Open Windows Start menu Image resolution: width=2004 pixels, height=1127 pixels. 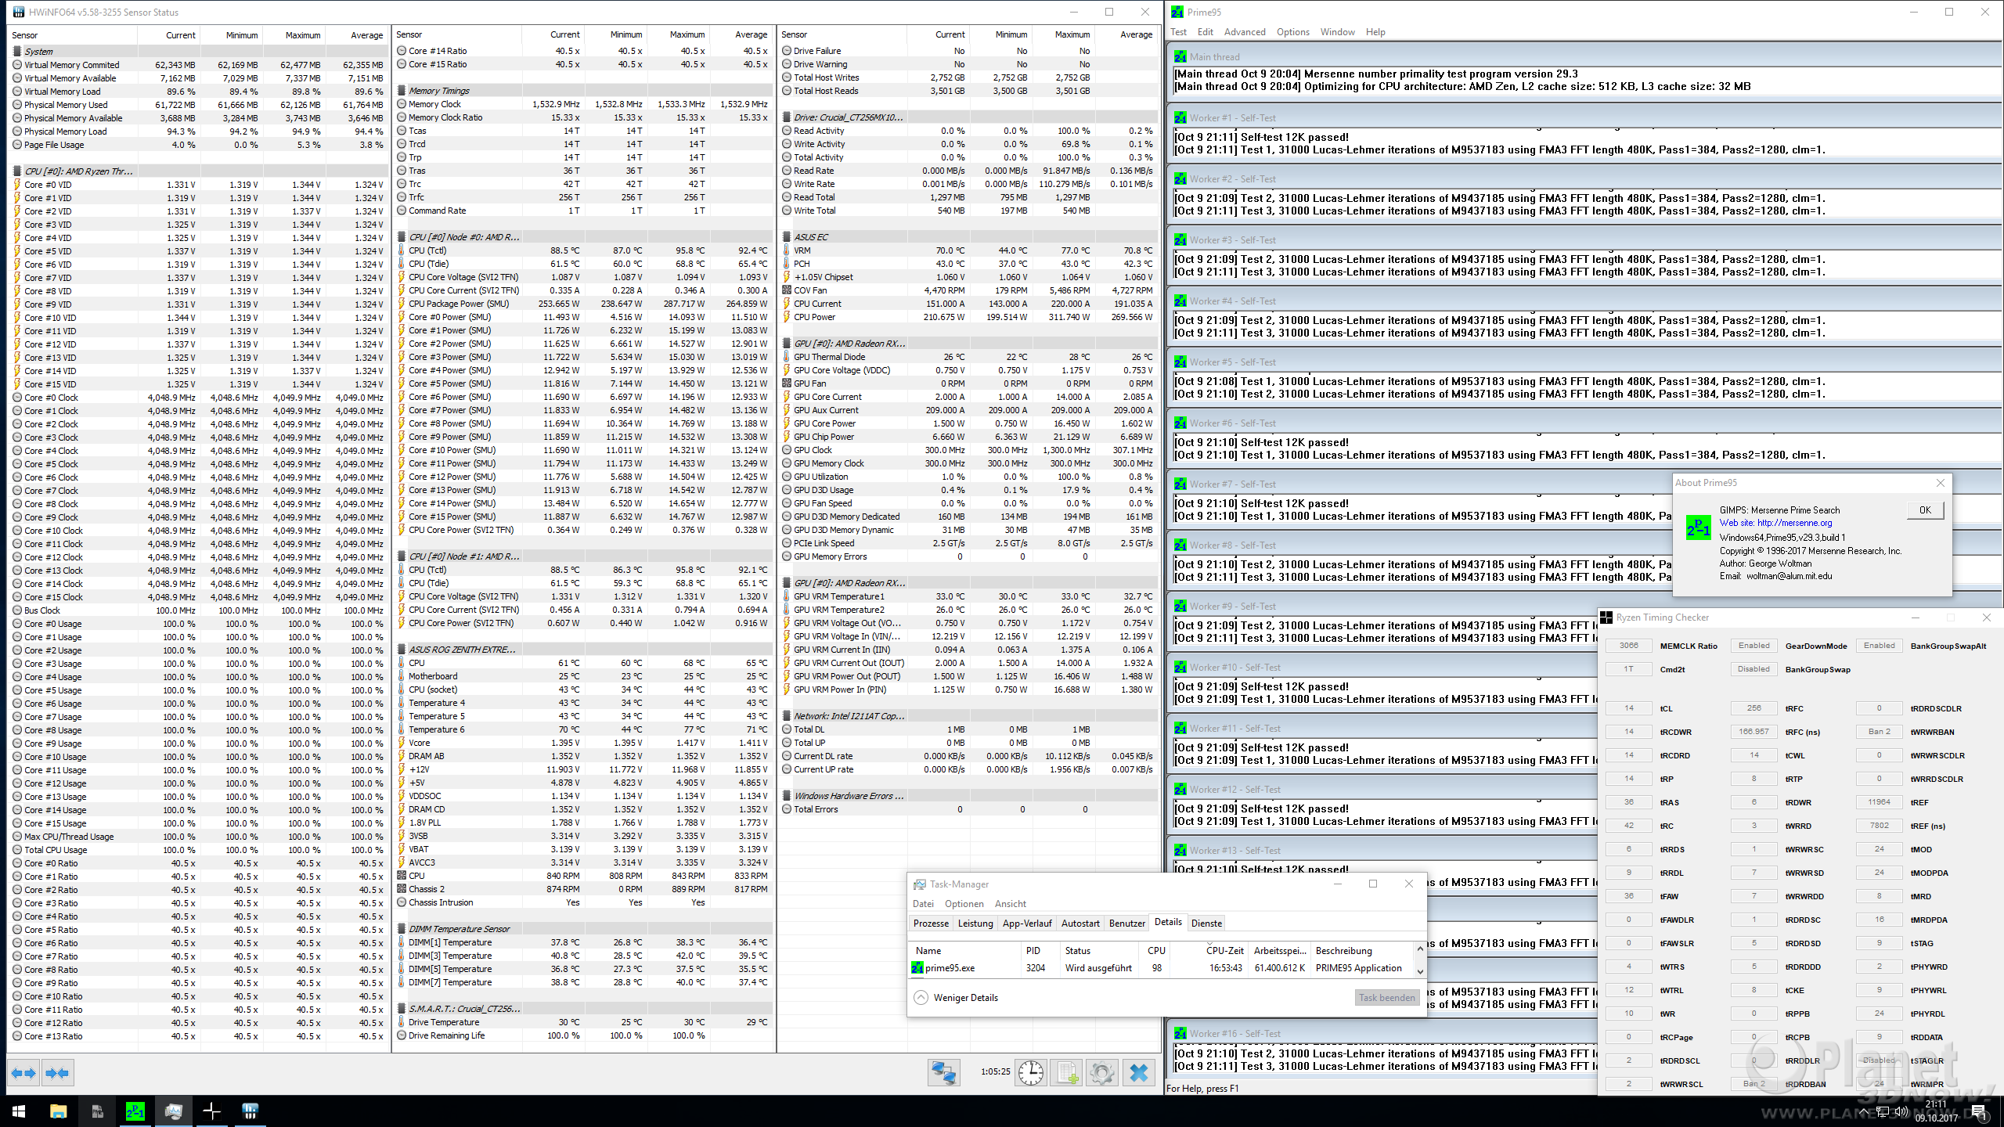[x=19, y=1111]
